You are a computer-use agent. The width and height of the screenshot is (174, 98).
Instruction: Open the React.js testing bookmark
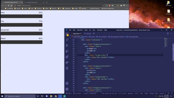point(108,8)
